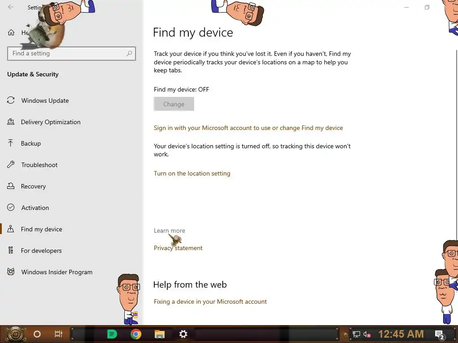Click the steampunk Start button

tap(16, 334)
